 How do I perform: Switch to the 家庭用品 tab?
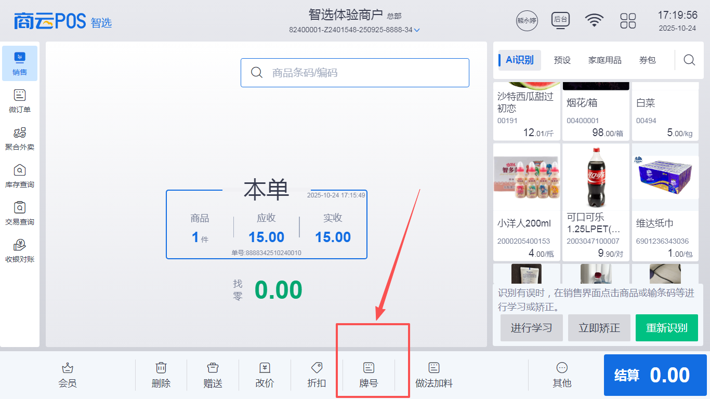click(x=604, y=60)
